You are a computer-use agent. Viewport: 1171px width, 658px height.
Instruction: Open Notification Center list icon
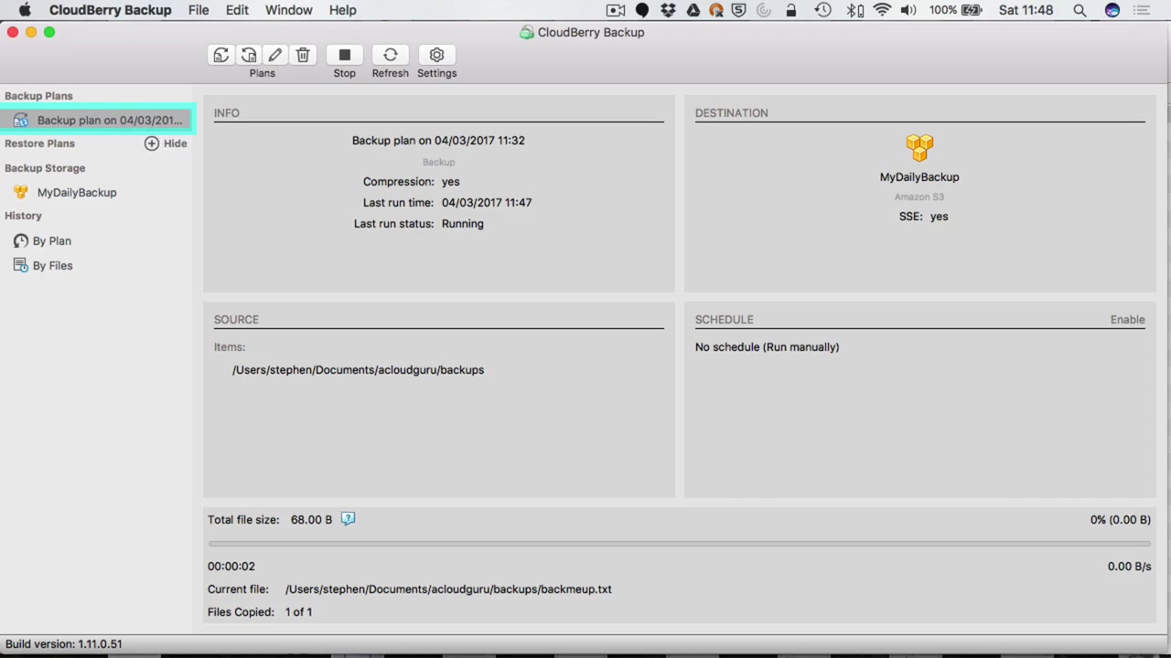1141,10
